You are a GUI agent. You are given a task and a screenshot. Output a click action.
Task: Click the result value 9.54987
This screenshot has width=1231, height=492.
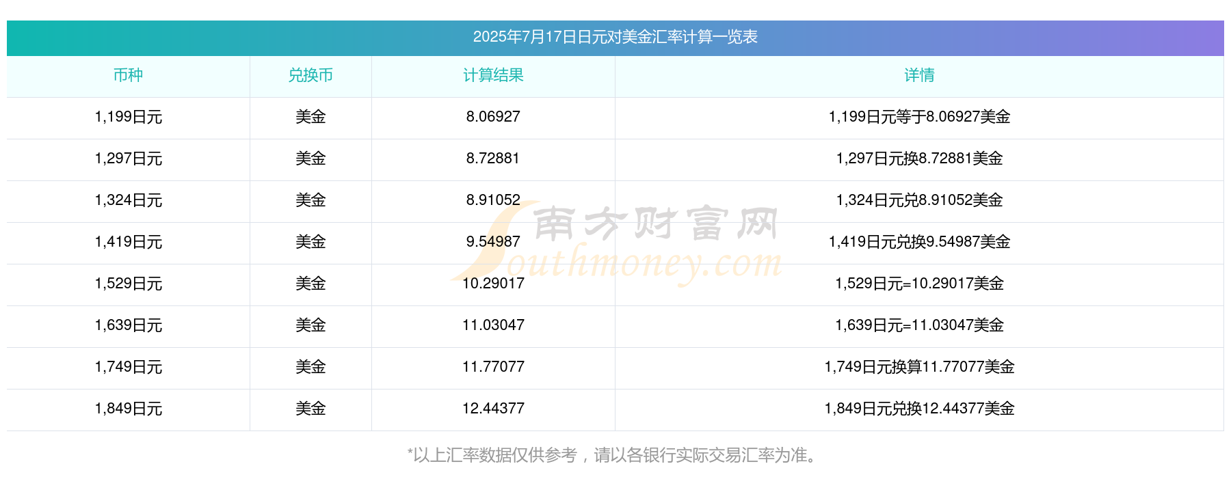pos(493,242)
